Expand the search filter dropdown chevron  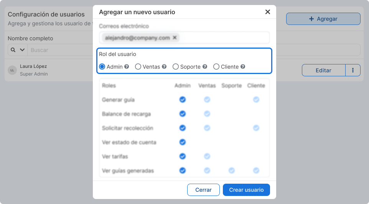coord(22,50)
